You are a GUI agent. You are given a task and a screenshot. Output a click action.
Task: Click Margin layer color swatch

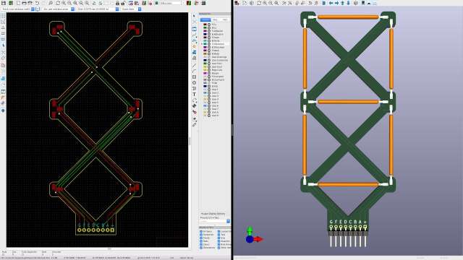[x=205, y=73]
